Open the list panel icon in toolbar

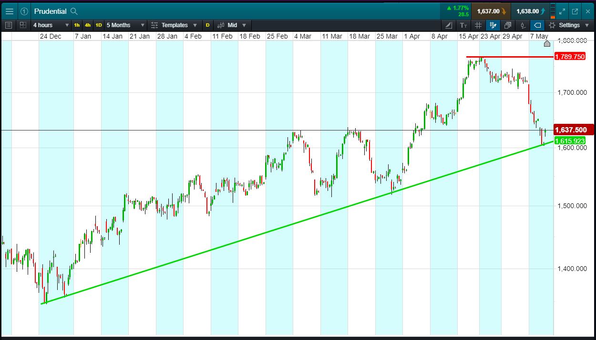(x=9, y=25)
